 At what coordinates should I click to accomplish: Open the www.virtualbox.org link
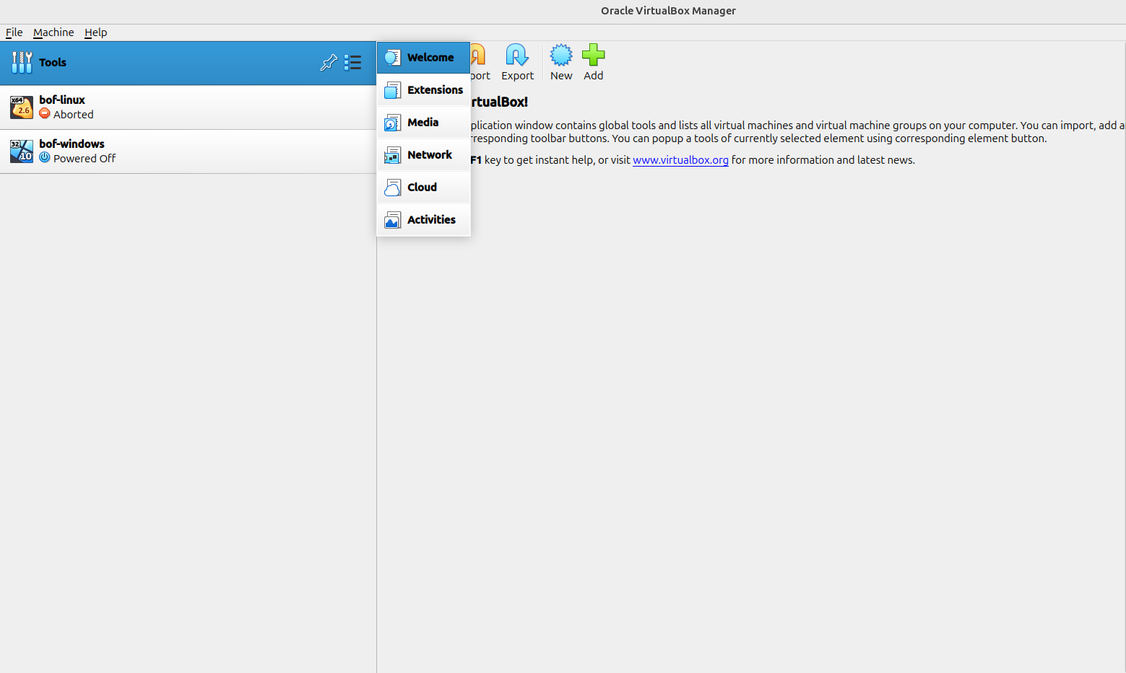[680, 160]
